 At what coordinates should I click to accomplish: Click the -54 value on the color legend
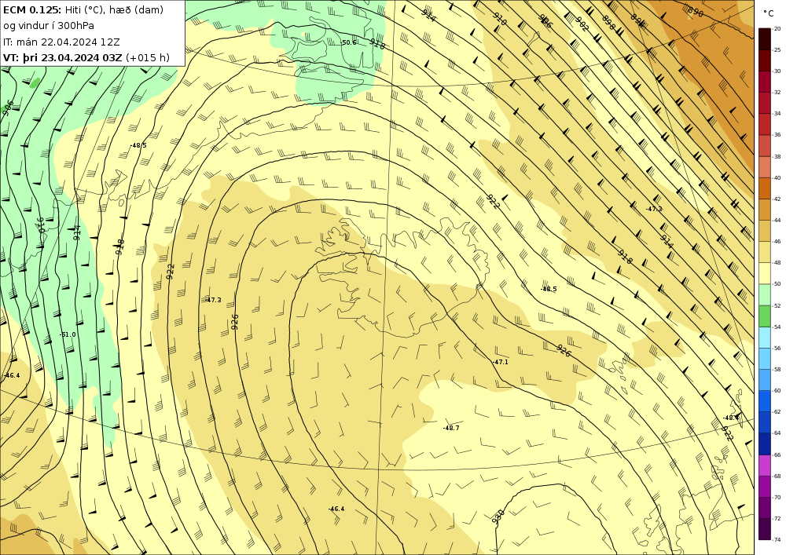(x=777, y=327)
